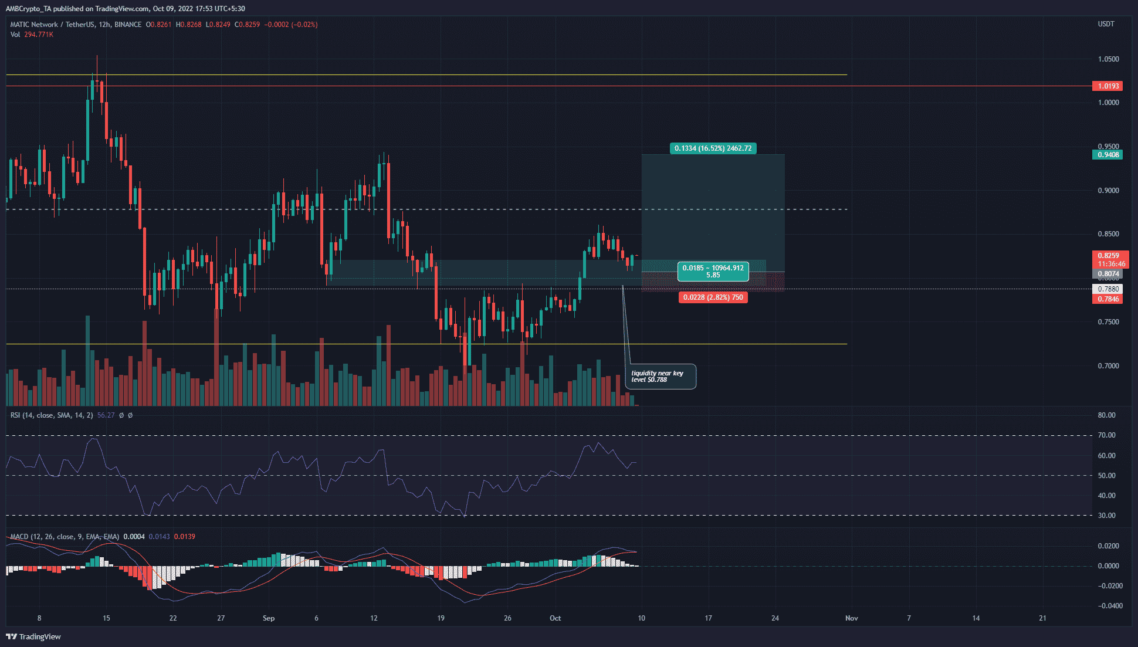Click the red stop-loss zone of long position
This screenshot has height=647, width=1138.
pyautogui.click(x=713, y=282)
